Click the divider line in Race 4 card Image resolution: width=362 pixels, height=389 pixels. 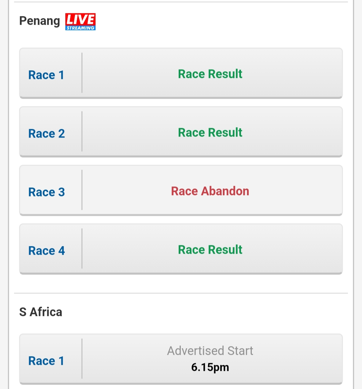[x=82, y=249]
